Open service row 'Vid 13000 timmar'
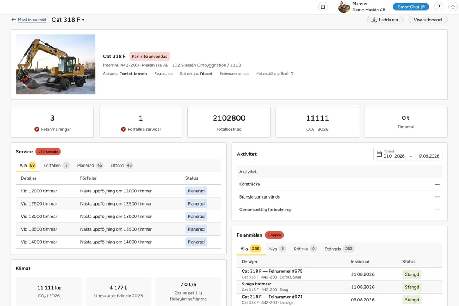The image size is (459, 306). pyautogui.click(x=118, y=216)
